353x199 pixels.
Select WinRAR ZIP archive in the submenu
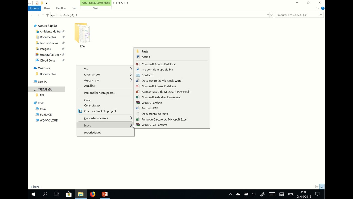point(172,125)
